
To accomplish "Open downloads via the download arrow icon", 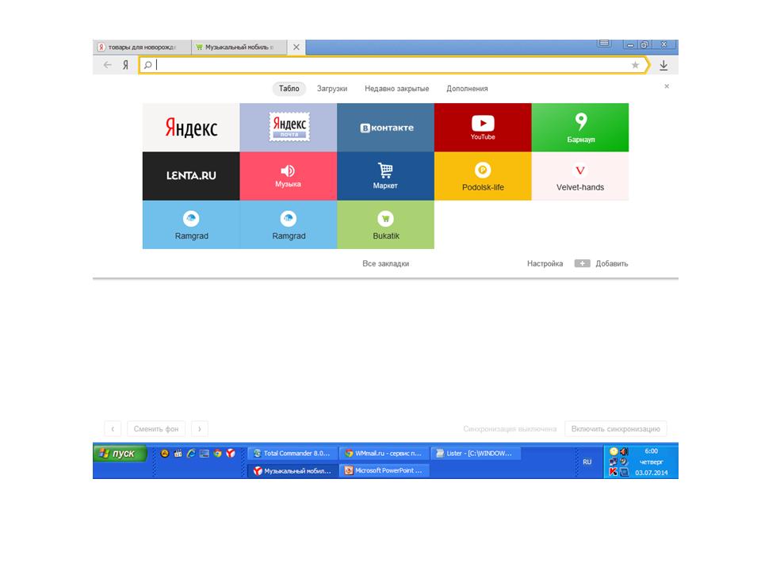I will click(x=663, y=65).
